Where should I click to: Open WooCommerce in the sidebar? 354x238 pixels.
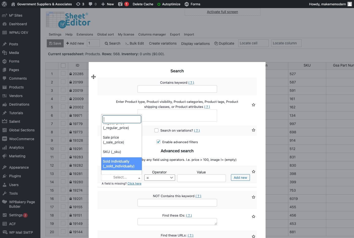[21, 139]
